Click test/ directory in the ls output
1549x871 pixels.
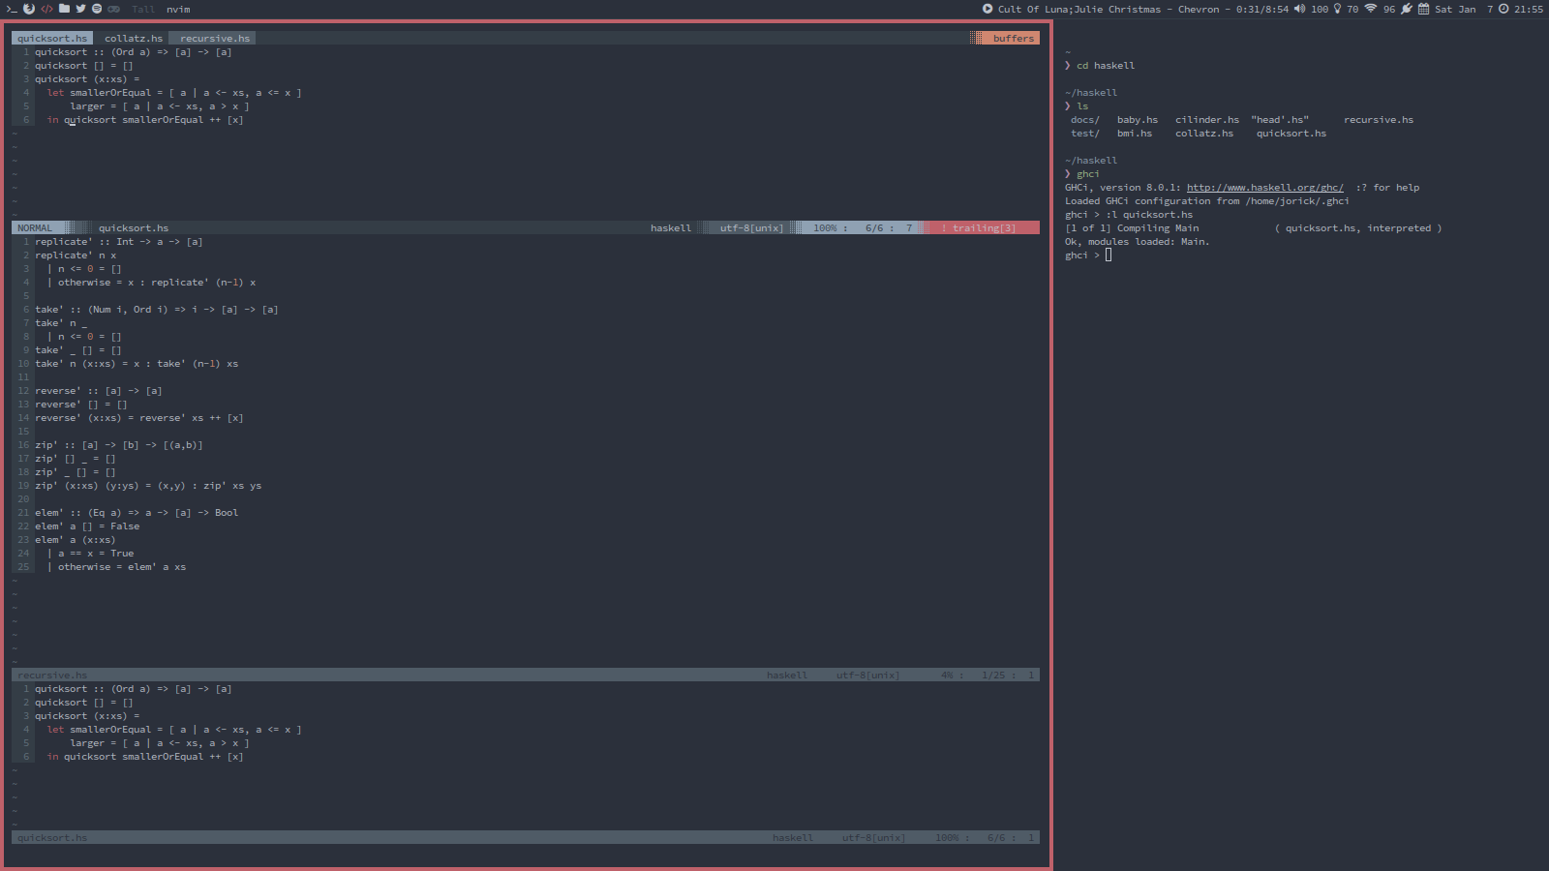pos(1085,134)
